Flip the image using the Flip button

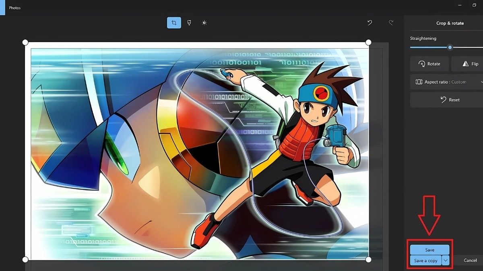click(x=467, y=64)
